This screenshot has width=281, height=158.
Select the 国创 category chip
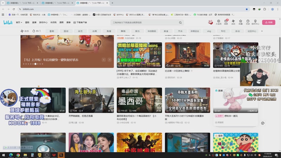pos(66,31)
